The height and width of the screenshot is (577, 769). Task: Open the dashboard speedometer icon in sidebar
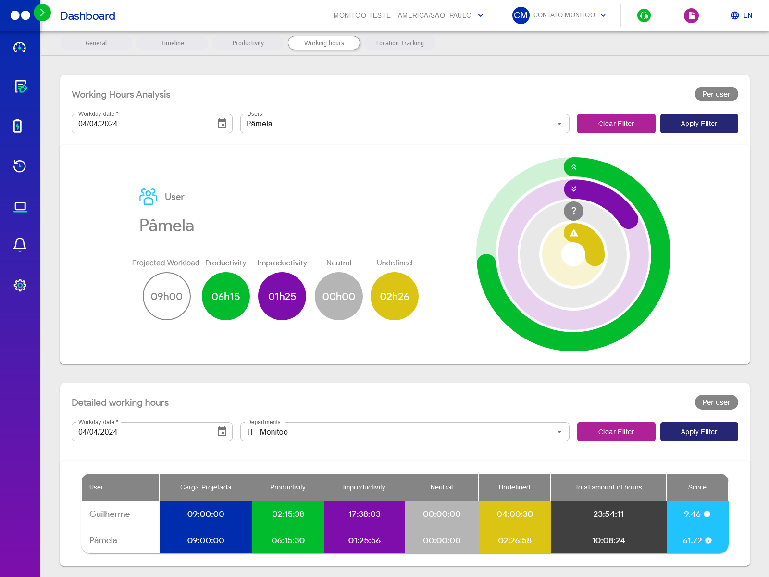tap(20, 47)
